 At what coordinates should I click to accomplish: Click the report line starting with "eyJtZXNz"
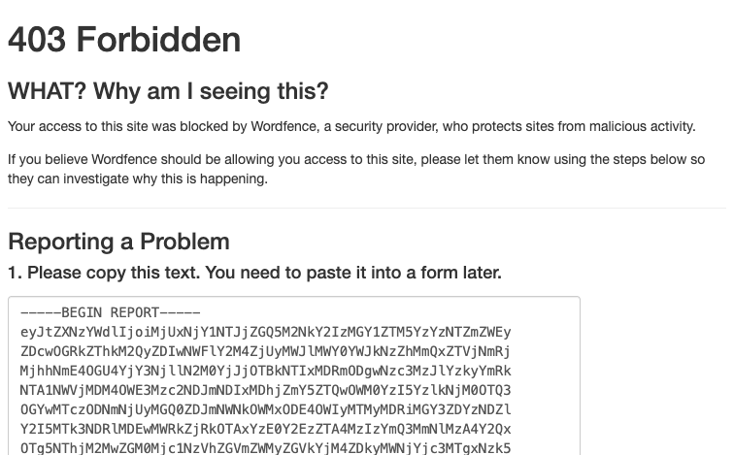coord(264,332)
